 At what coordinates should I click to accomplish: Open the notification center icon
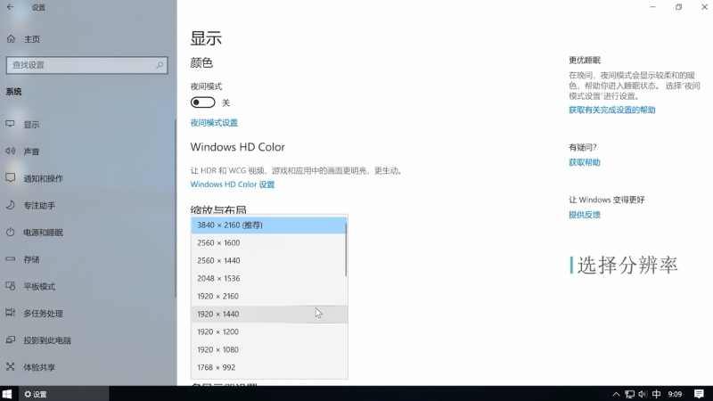[699, 394]
